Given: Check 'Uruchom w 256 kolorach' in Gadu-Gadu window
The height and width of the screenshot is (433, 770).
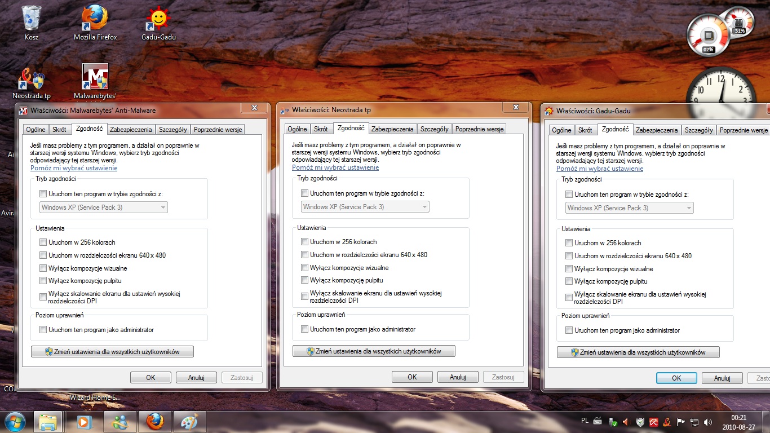Looking at the screenshot, I should click(x=569, y=243).
